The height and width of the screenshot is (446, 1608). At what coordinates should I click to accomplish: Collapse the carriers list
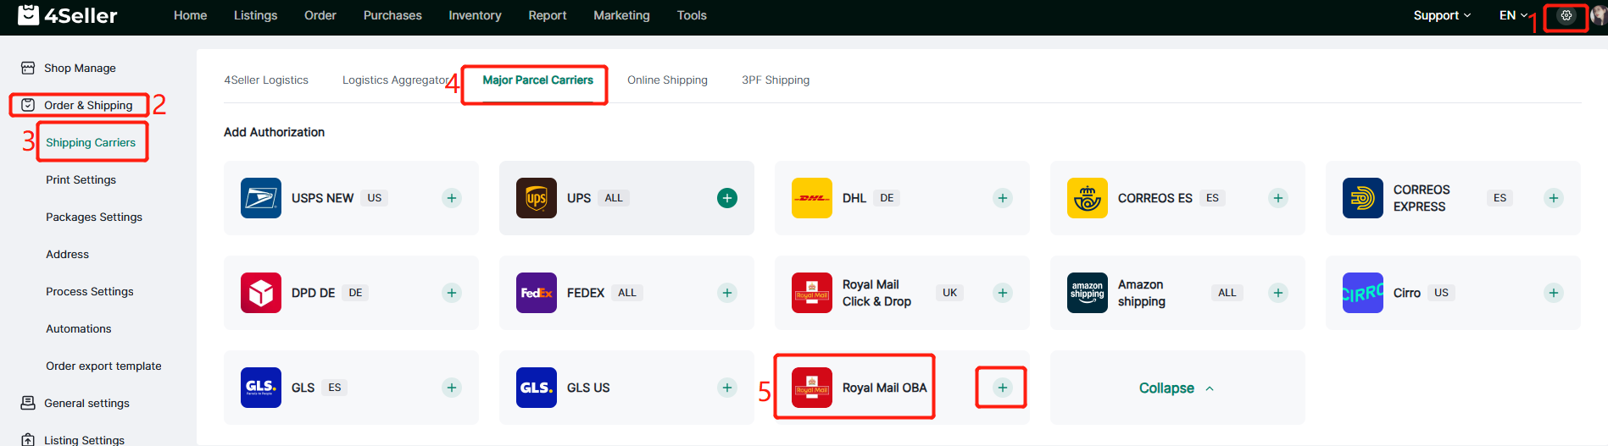click(1177, 388)
